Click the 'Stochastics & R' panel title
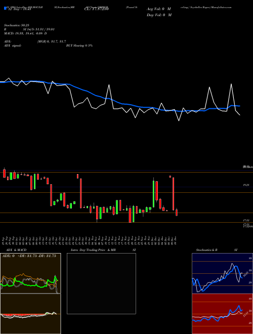 206,250
